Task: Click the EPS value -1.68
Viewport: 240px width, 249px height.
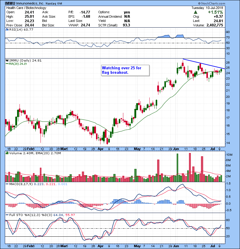Action: click(86, 16)
